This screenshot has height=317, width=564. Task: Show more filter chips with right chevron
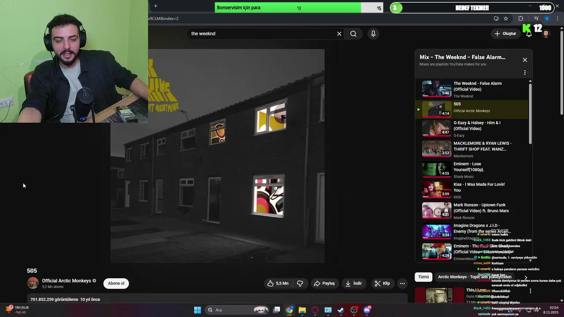(526, 277)
